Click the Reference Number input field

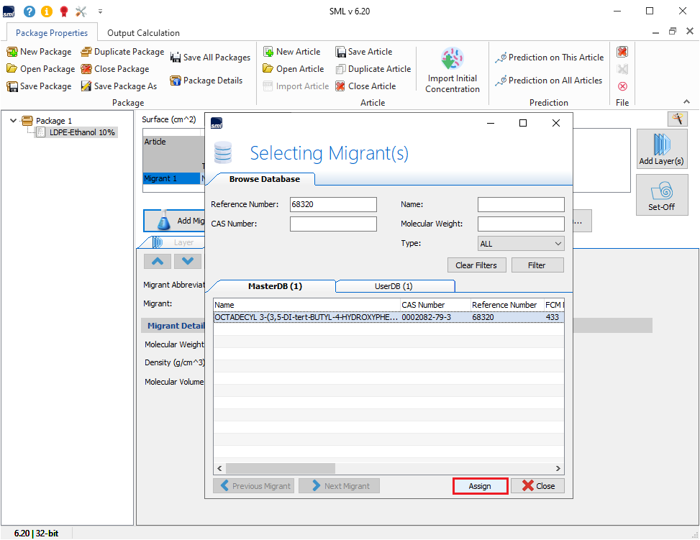tap(333, 205)
